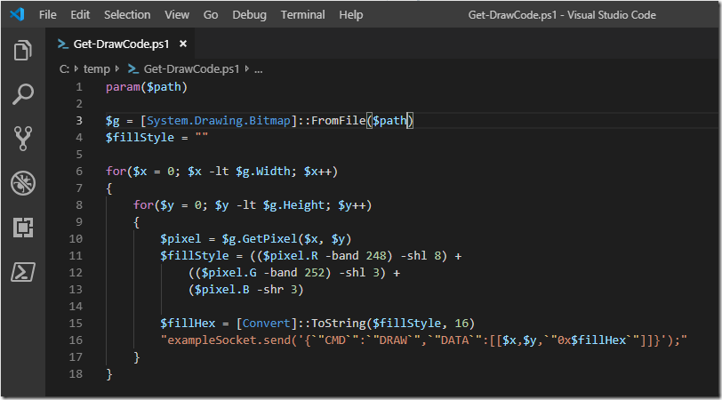Click the closing brace on line 18

[x=109, y=374]
